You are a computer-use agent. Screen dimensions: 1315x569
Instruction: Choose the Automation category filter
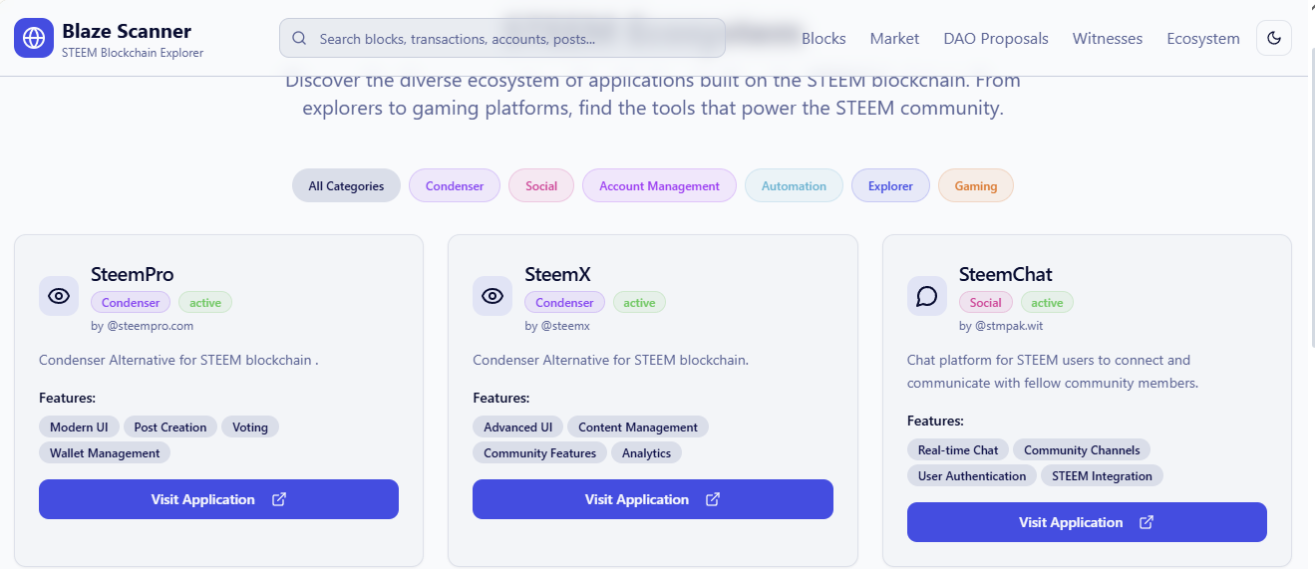(x=794, y=185)
